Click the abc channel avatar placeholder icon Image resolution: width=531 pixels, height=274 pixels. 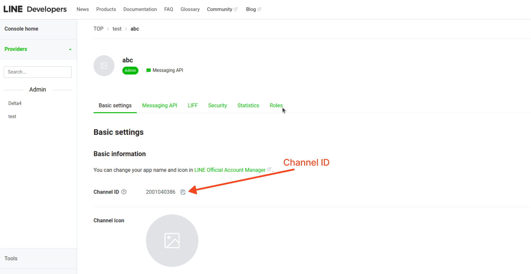pos(104,66)
